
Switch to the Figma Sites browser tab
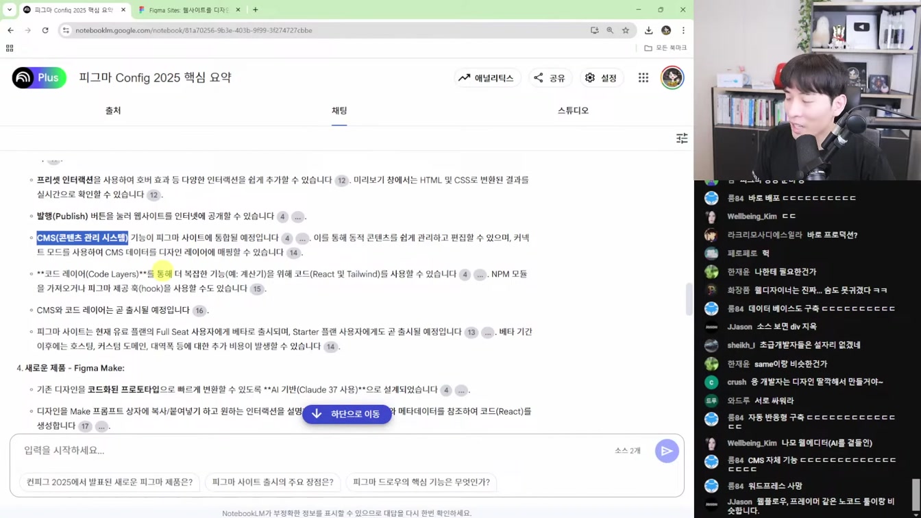(188, 10)
